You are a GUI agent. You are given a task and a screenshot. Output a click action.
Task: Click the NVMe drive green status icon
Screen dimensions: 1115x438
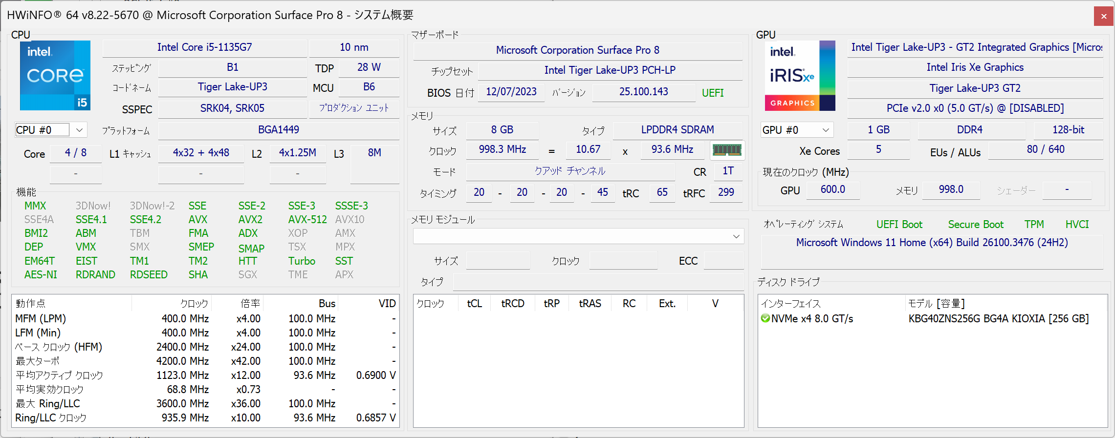pos(765,318)
